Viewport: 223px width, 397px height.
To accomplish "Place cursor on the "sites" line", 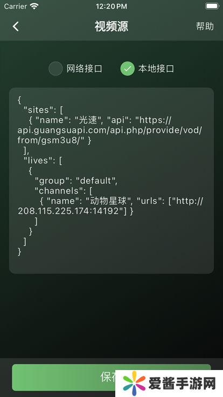I will (43, 110).
